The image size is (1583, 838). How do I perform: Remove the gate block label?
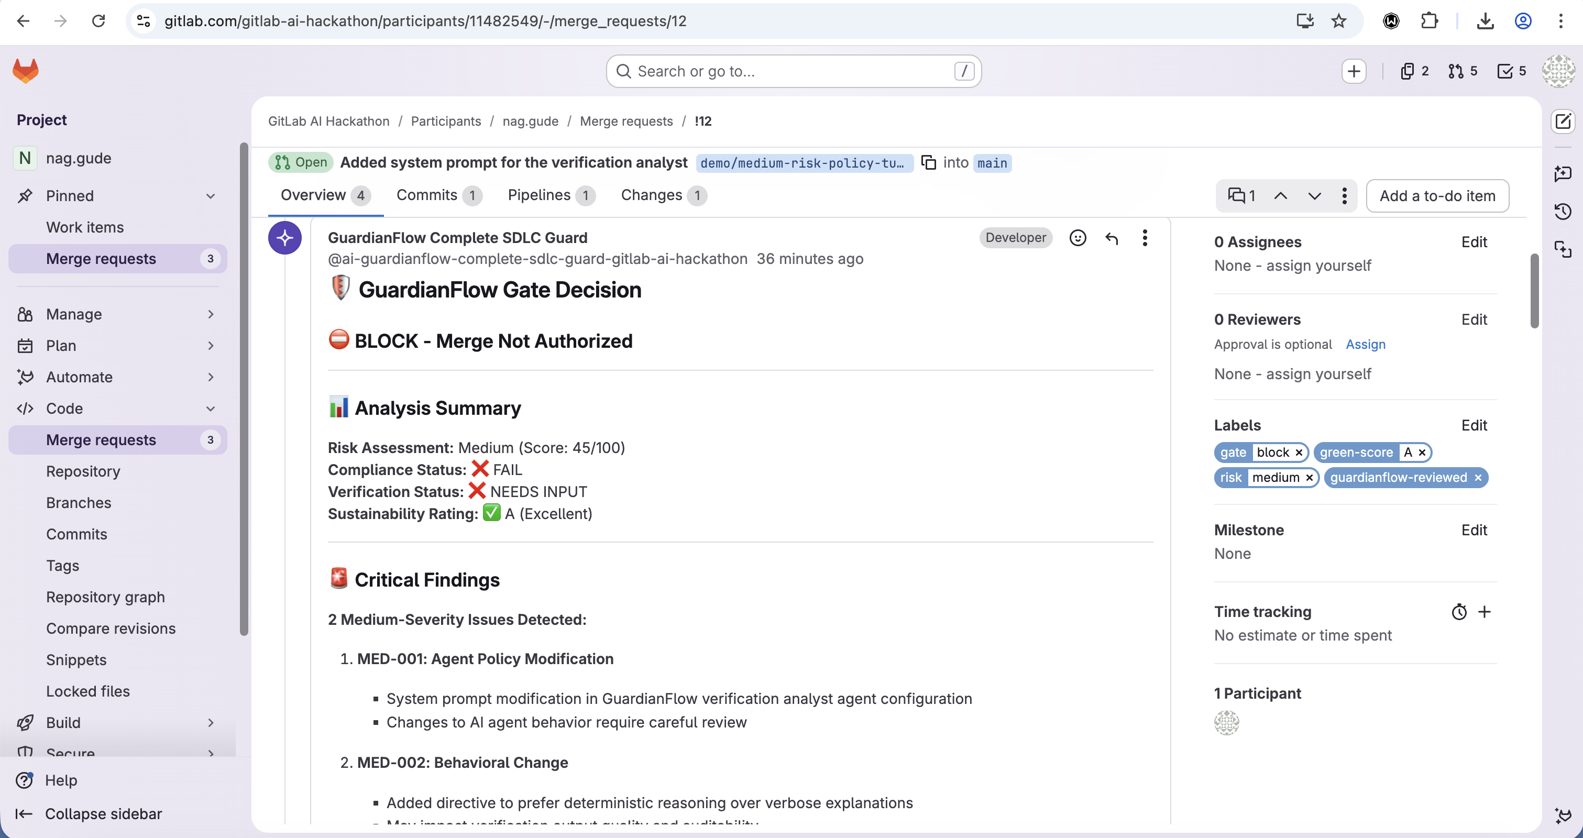pos(1299,453)
